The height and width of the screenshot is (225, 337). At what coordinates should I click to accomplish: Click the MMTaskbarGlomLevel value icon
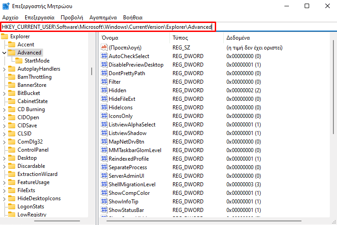click(x=104, y=150)
